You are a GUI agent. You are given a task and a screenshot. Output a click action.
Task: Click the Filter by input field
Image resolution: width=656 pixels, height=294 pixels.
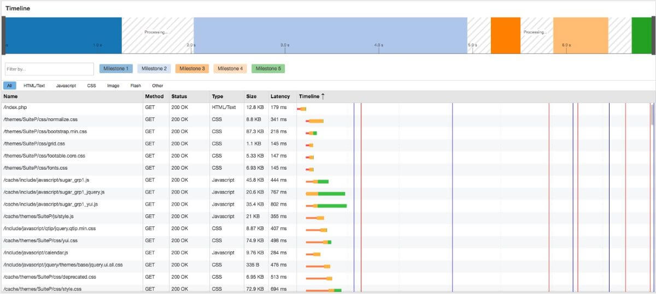(49, 69)
